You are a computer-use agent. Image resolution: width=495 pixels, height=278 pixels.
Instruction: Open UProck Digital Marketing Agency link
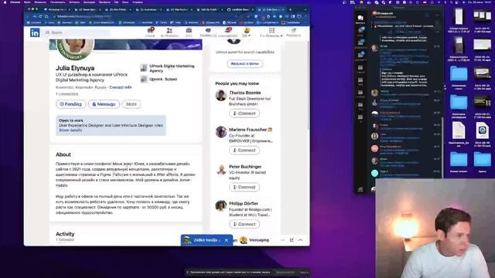pos(172,69)
